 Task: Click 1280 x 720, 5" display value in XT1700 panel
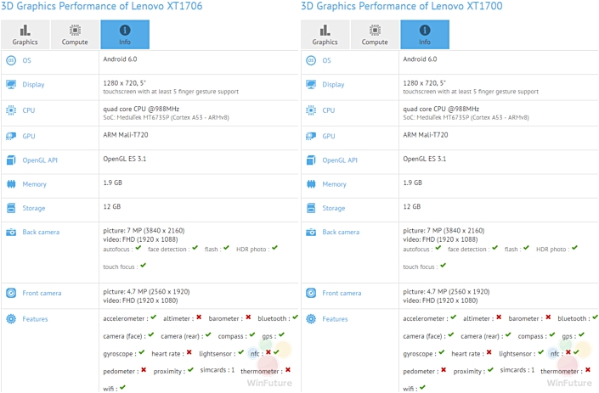click(x=425, y=83)
